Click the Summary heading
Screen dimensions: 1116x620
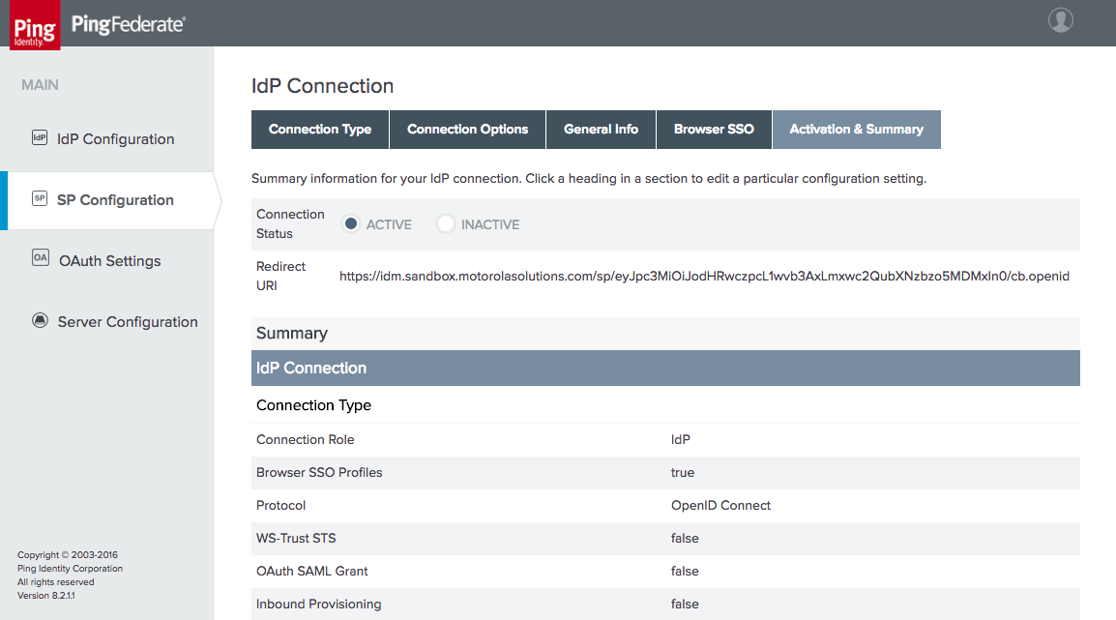click(x=292, y=333)
